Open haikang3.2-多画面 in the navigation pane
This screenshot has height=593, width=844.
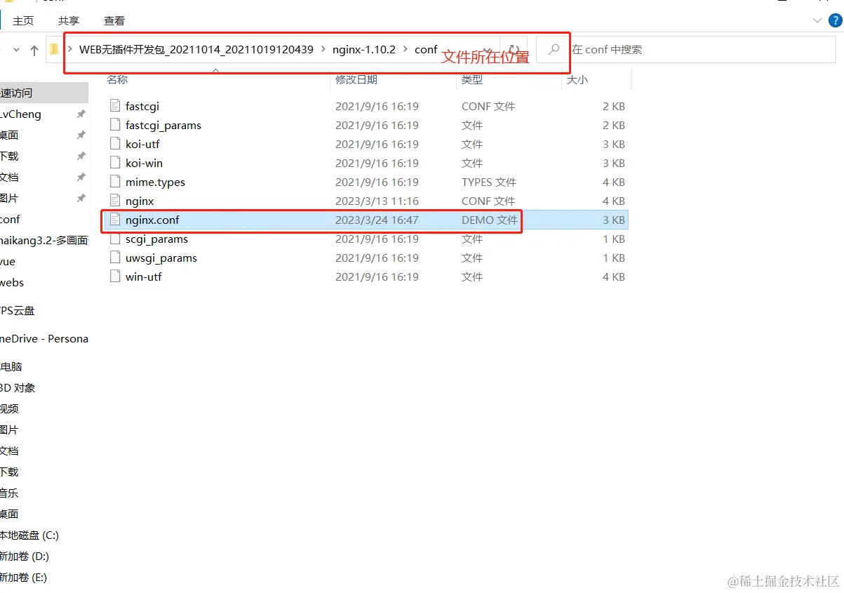pos(44,240)
